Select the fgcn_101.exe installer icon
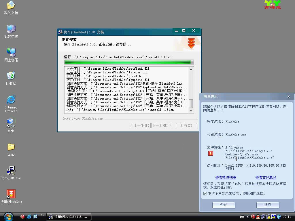 pos(11,173)
